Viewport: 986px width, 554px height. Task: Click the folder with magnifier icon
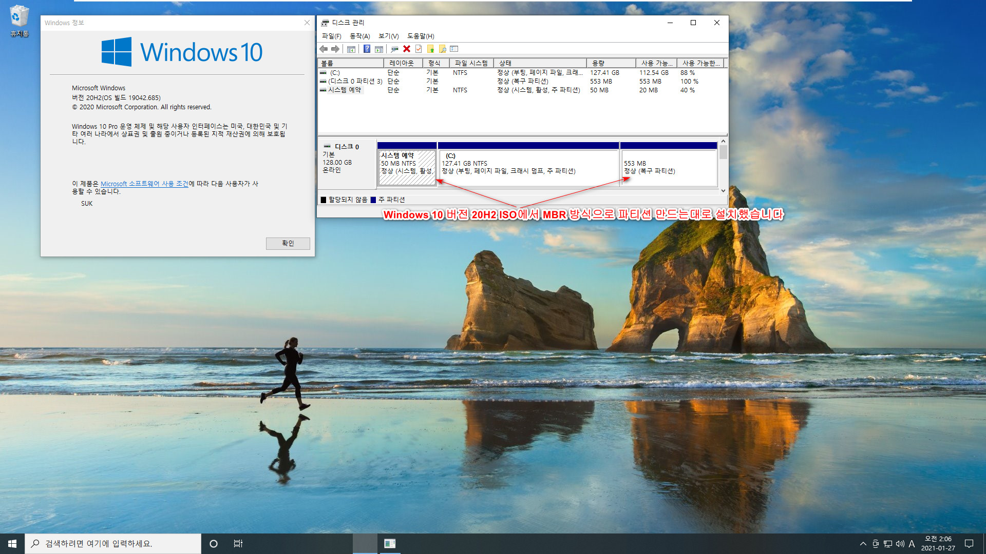coord(442,49)
